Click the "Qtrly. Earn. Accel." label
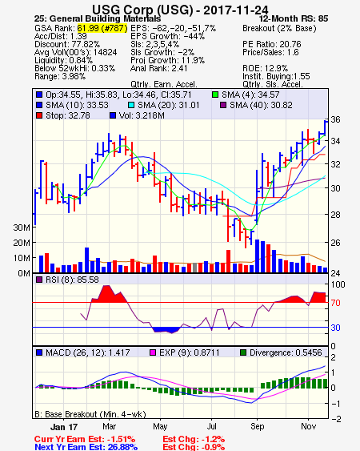Image resolution: width=360 pixels, height=451 pixels. pos(164,85)
